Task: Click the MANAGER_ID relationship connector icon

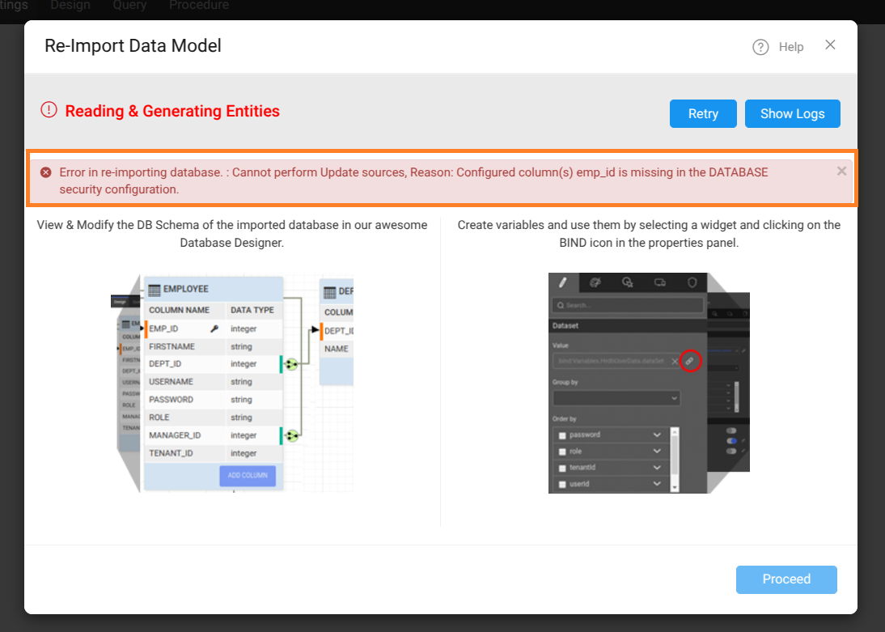Action: (291, 436)
